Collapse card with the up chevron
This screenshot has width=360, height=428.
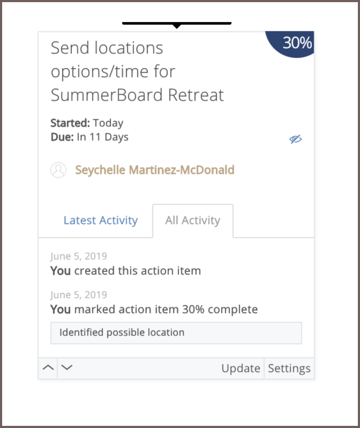coord(48,368)
